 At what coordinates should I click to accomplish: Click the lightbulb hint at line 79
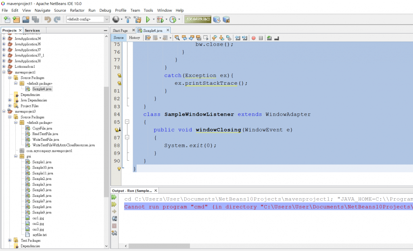(119, 75)
